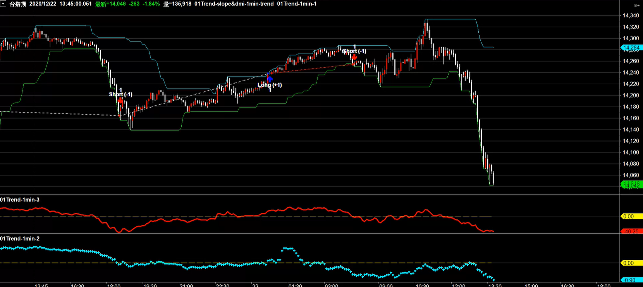Click the divider between main chart and 01Trend-1min-3
Image resolution: width=643 pixels, height=287 pixels.
click(310, 195)
